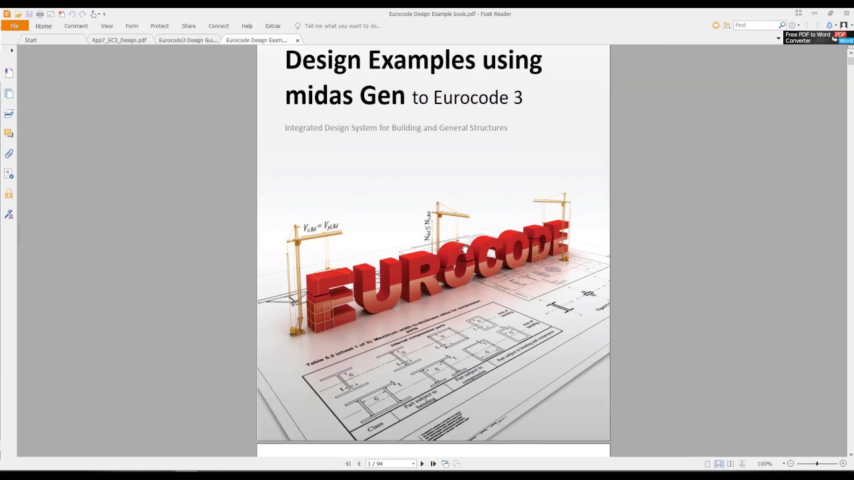This screenshot has height=480, width=854.
Task: Go to the next page arrow
Action: point(422,463)
